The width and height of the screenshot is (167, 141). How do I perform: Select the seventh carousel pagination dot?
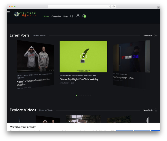[x=91, y=95]
